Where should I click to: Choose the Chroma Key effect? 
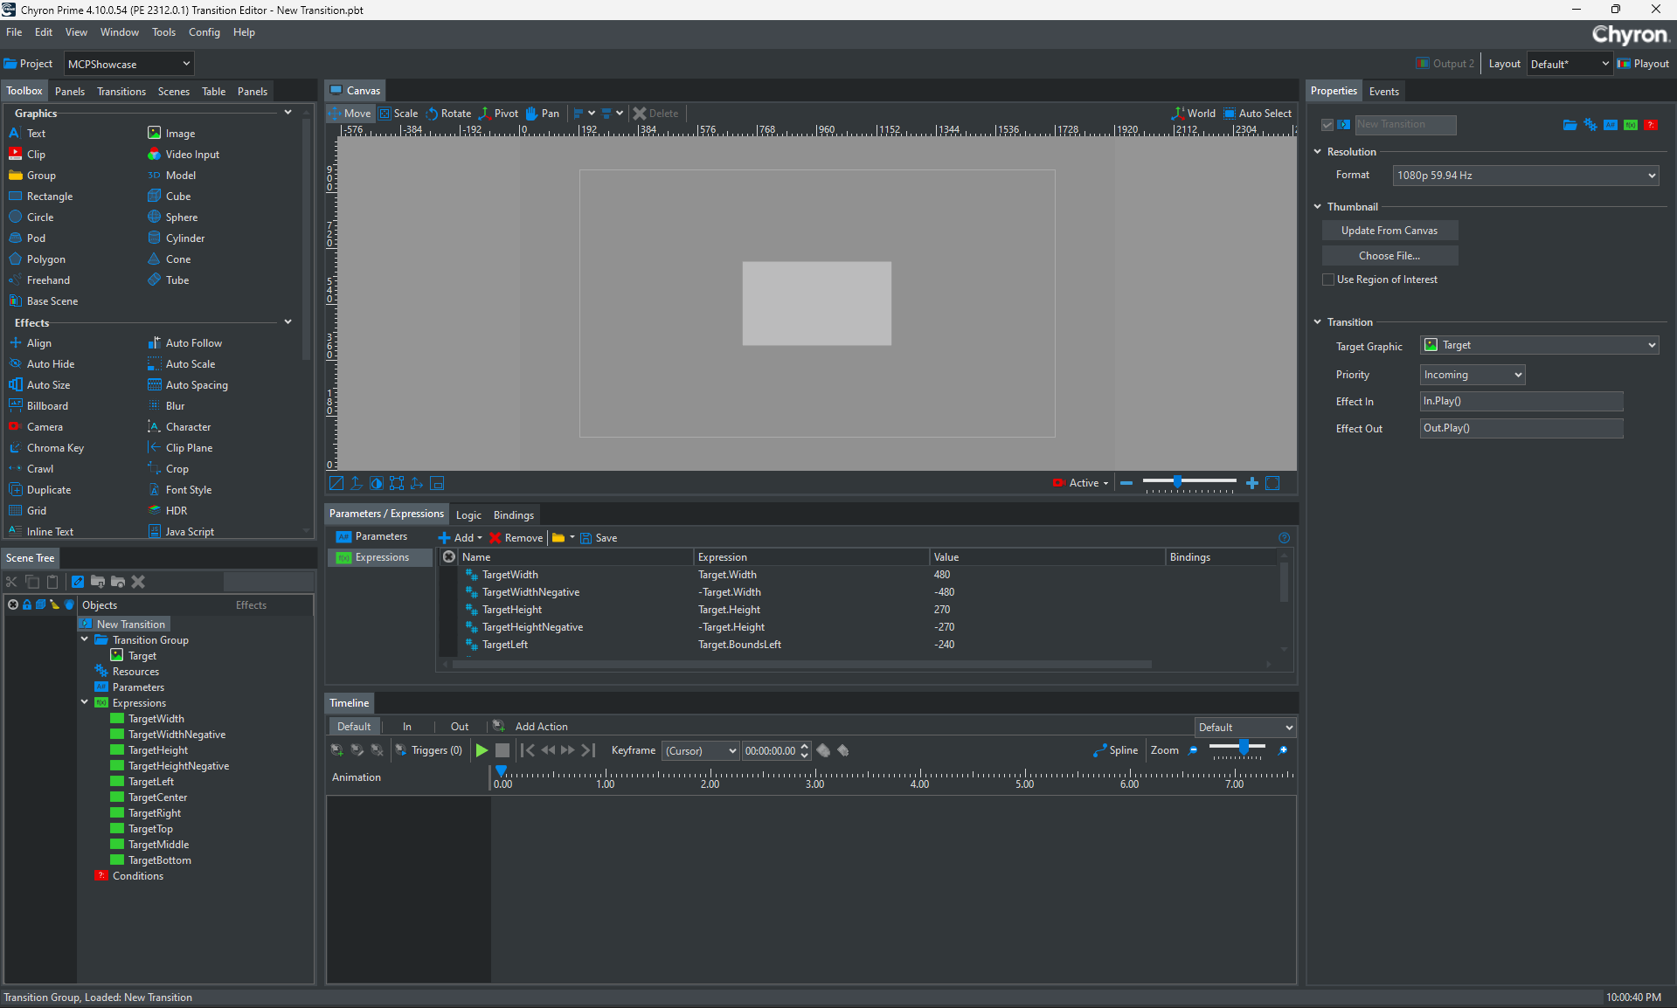click(54, 448)
